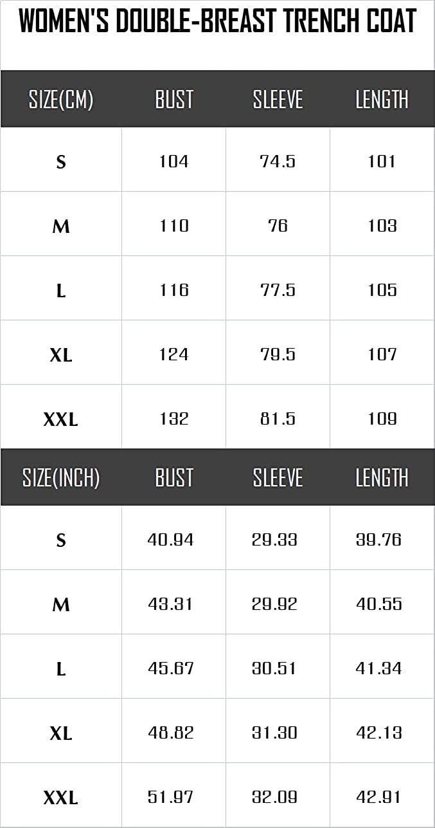435x828 pixels.
Task: Click length value 107 for size XL
Action: pos(382,354)
